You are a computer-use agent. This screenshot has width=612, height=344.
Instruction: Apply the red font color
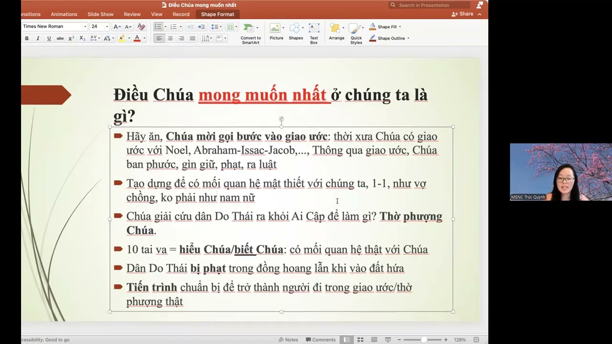pos(137,38)
